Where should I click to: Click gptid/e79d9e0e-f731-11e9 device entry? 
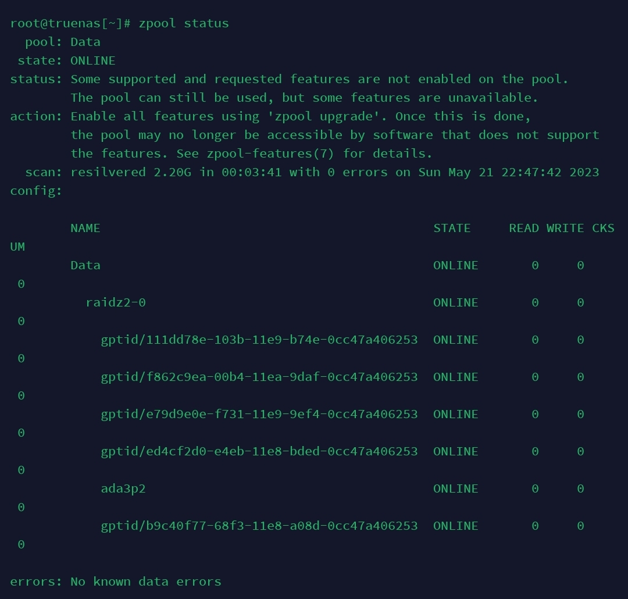coord(259,414)
